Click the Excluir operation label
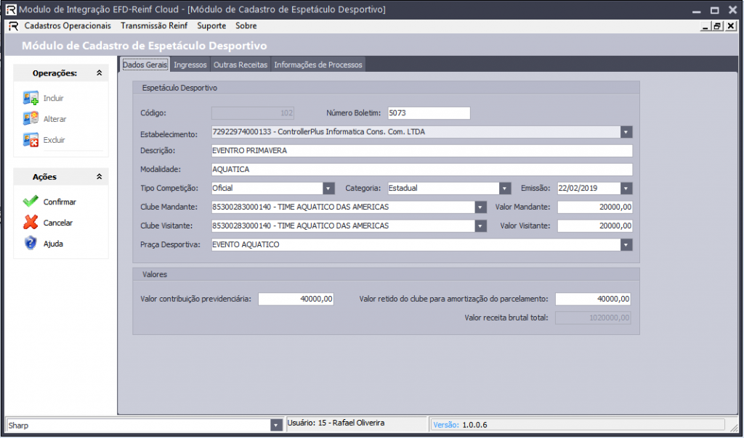Screen dimensions: 744x438 click(54, 140)
